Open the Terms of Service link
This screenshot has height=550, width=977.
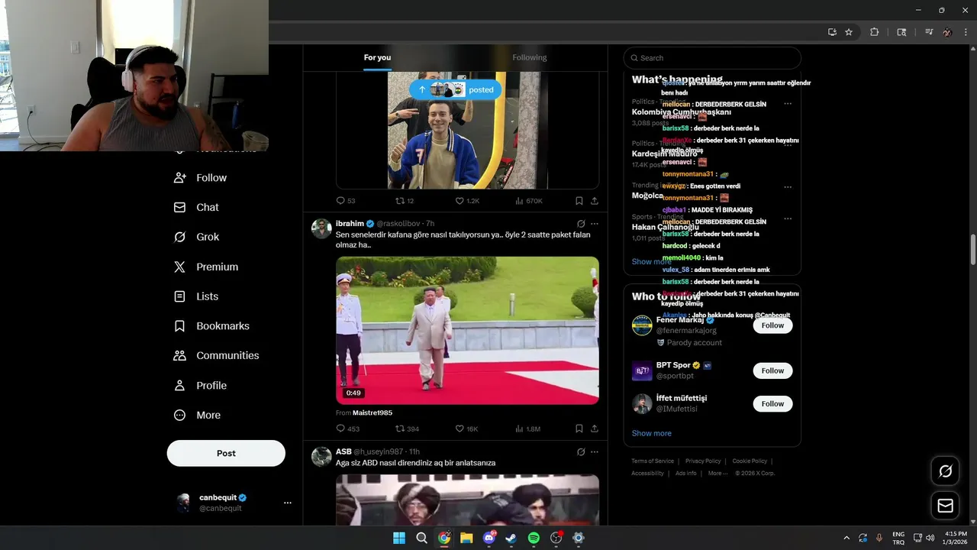pyautogui.click(x=653, y=461)
